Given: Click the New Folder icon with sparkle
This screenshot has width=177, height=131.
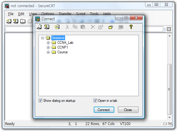Looking at the screenshot, I should (x=111, y=27).
